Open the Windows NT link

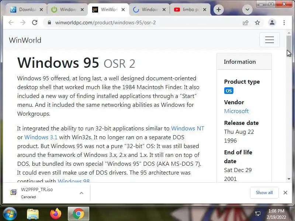(188, 128)
